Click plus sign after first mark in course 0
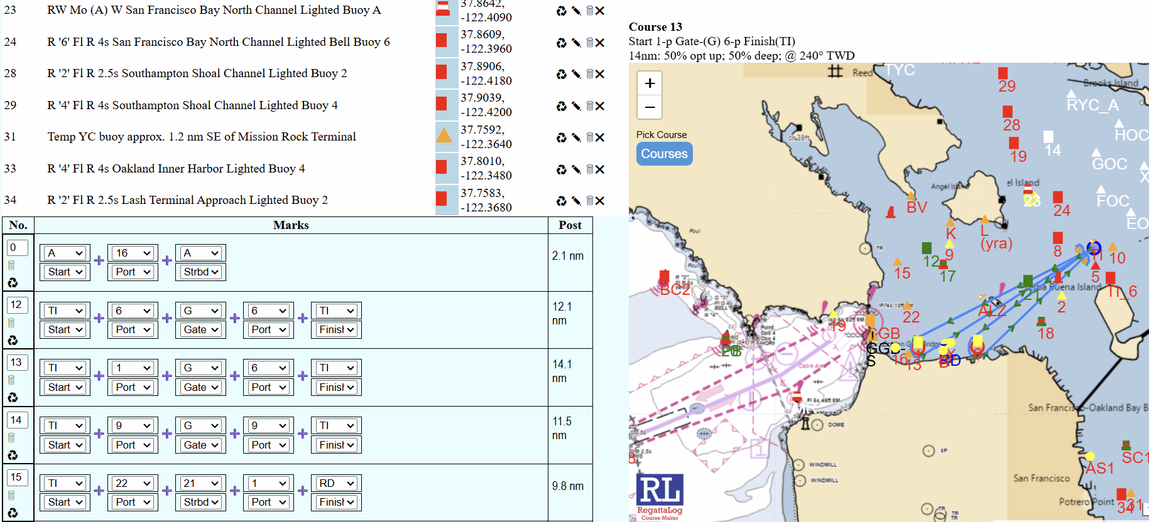Screen dimensions: 1149x522 pos(99,260)
